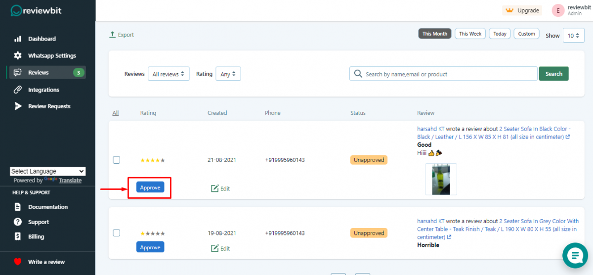Open Google Translate link
Viewport: 593px width, 275px height.
click(x=70, y=181)
